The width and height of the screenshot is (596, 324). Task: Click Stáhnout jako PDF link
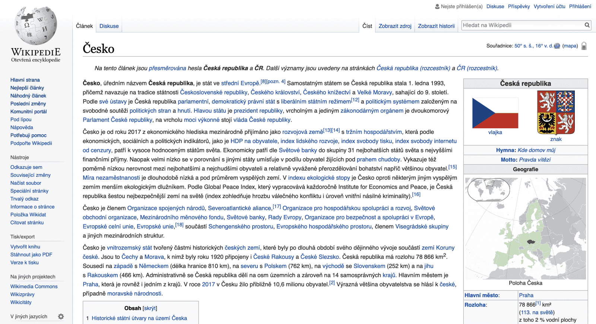pos(31,255)
